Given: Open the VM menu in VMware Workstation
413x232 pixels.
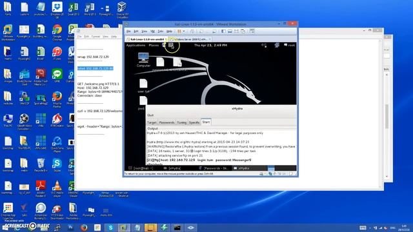Looking at the screenshot, I should pos(152,32).
